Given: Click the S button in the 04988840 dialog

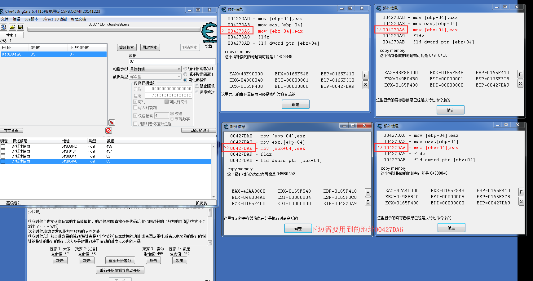Looking at the screenshot, I should [521, 201].
